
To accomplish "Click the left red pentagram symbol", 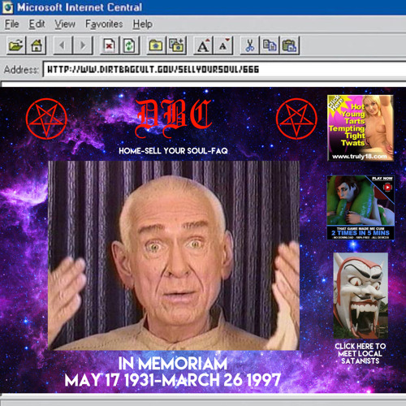I will [x=46, y=119].
